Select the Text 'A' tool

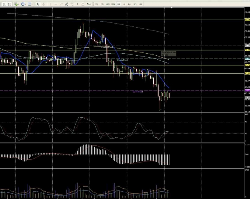(x=77, y=4)
